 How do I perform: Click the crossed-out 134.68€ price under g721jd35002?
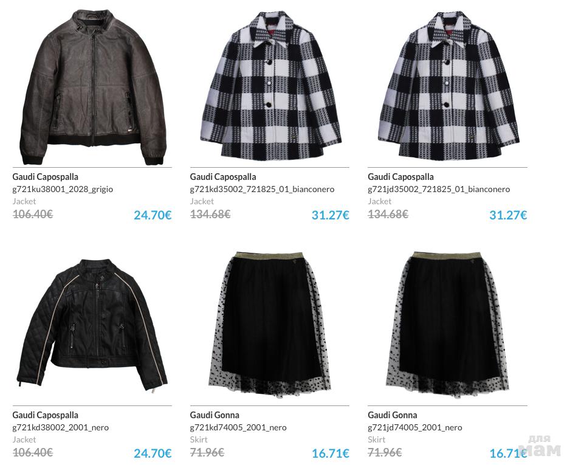click(388, 214)
